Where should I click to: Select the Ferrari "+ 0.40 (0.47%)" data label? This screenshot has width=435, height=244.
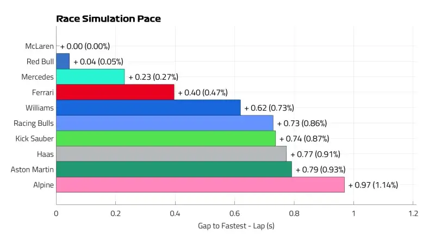click(x=203, y=92)
